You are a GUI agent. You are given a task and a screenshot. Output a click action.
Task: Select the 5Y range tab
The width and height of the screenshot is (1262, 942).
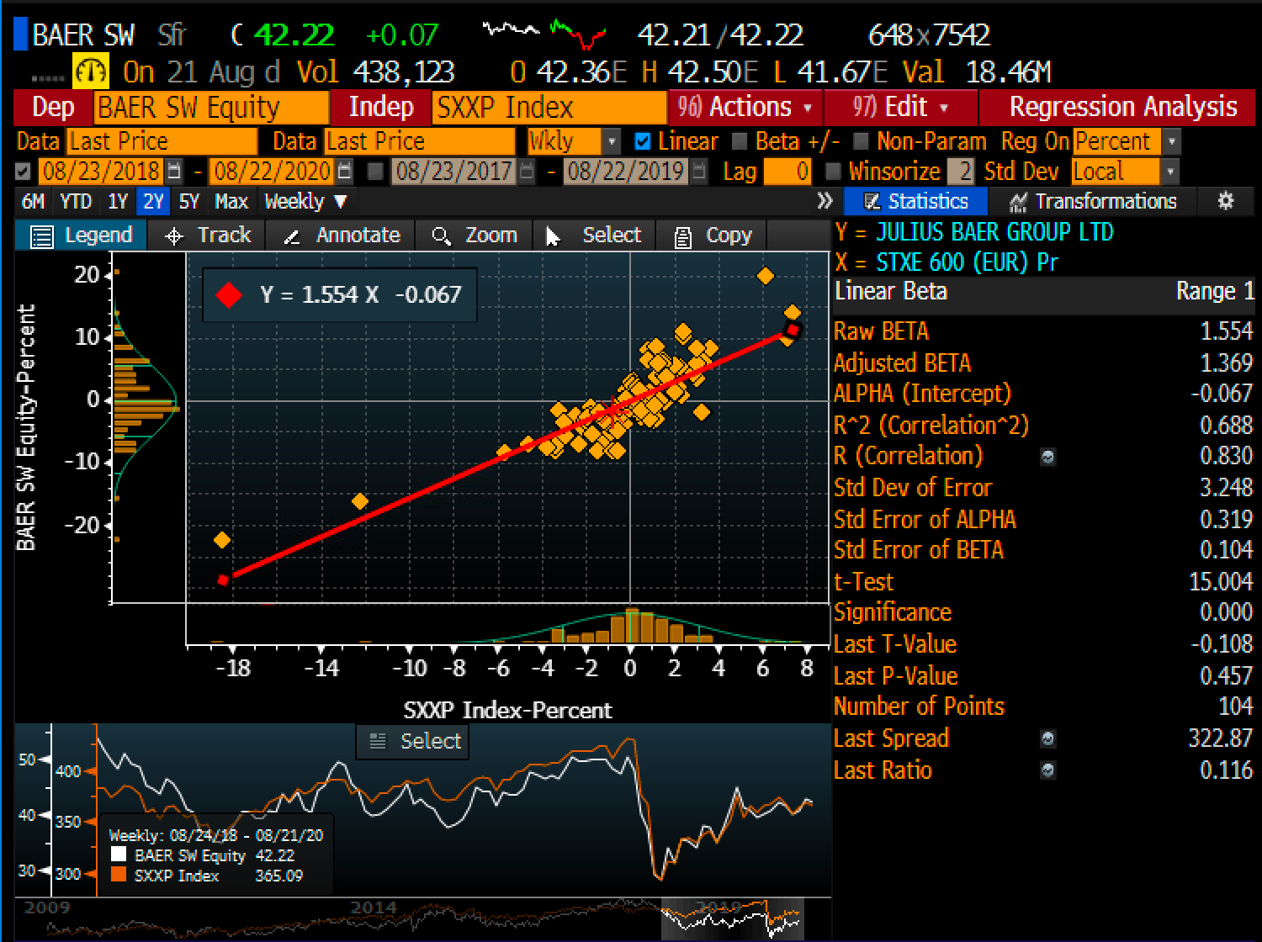click(189, 202)
